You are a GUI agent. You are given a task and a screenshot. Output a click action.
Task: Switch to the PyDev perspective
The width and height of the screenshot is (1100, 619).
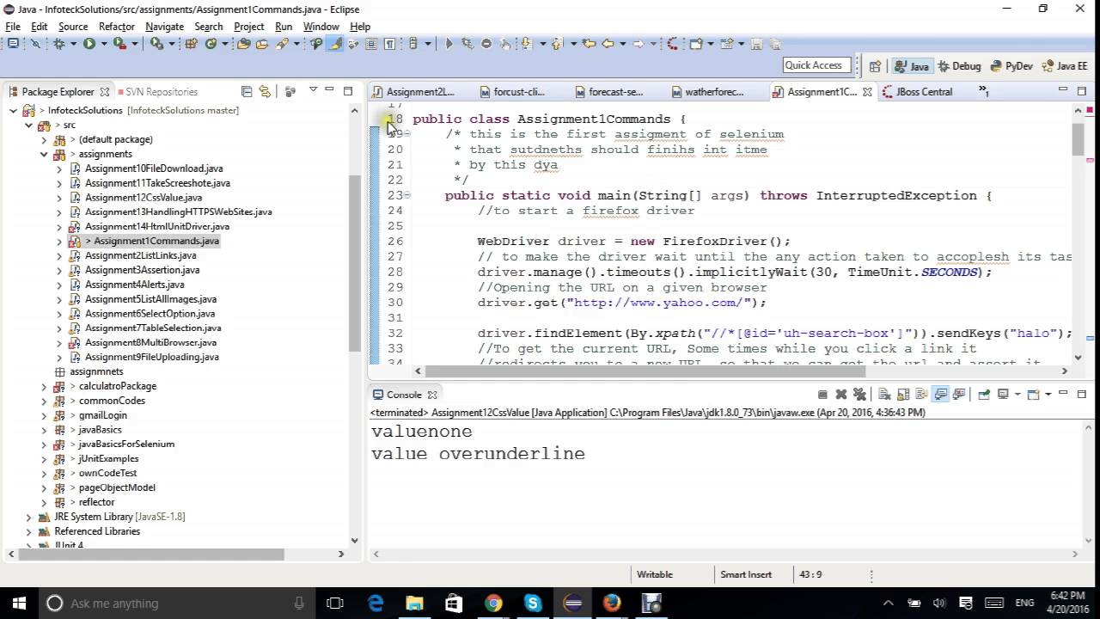(1011, 66)
